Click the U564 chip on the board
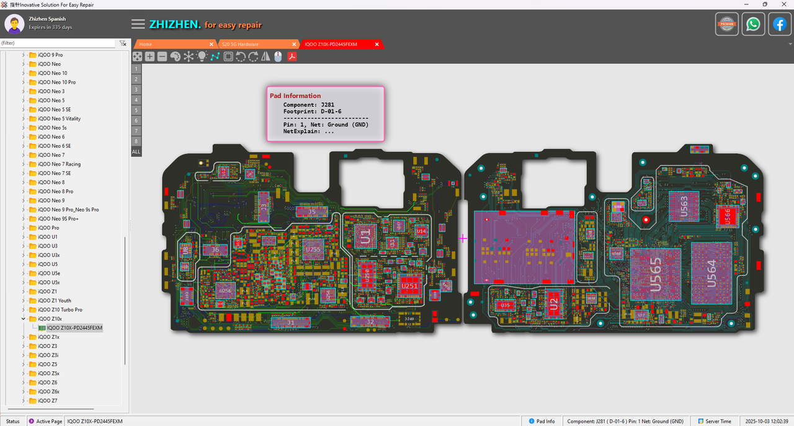This screenshot has width=794, height=426. point(711,273)
